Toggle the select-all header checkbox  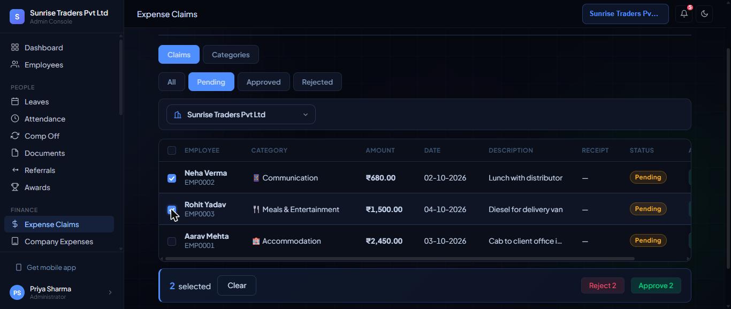(x=172, y=150)
